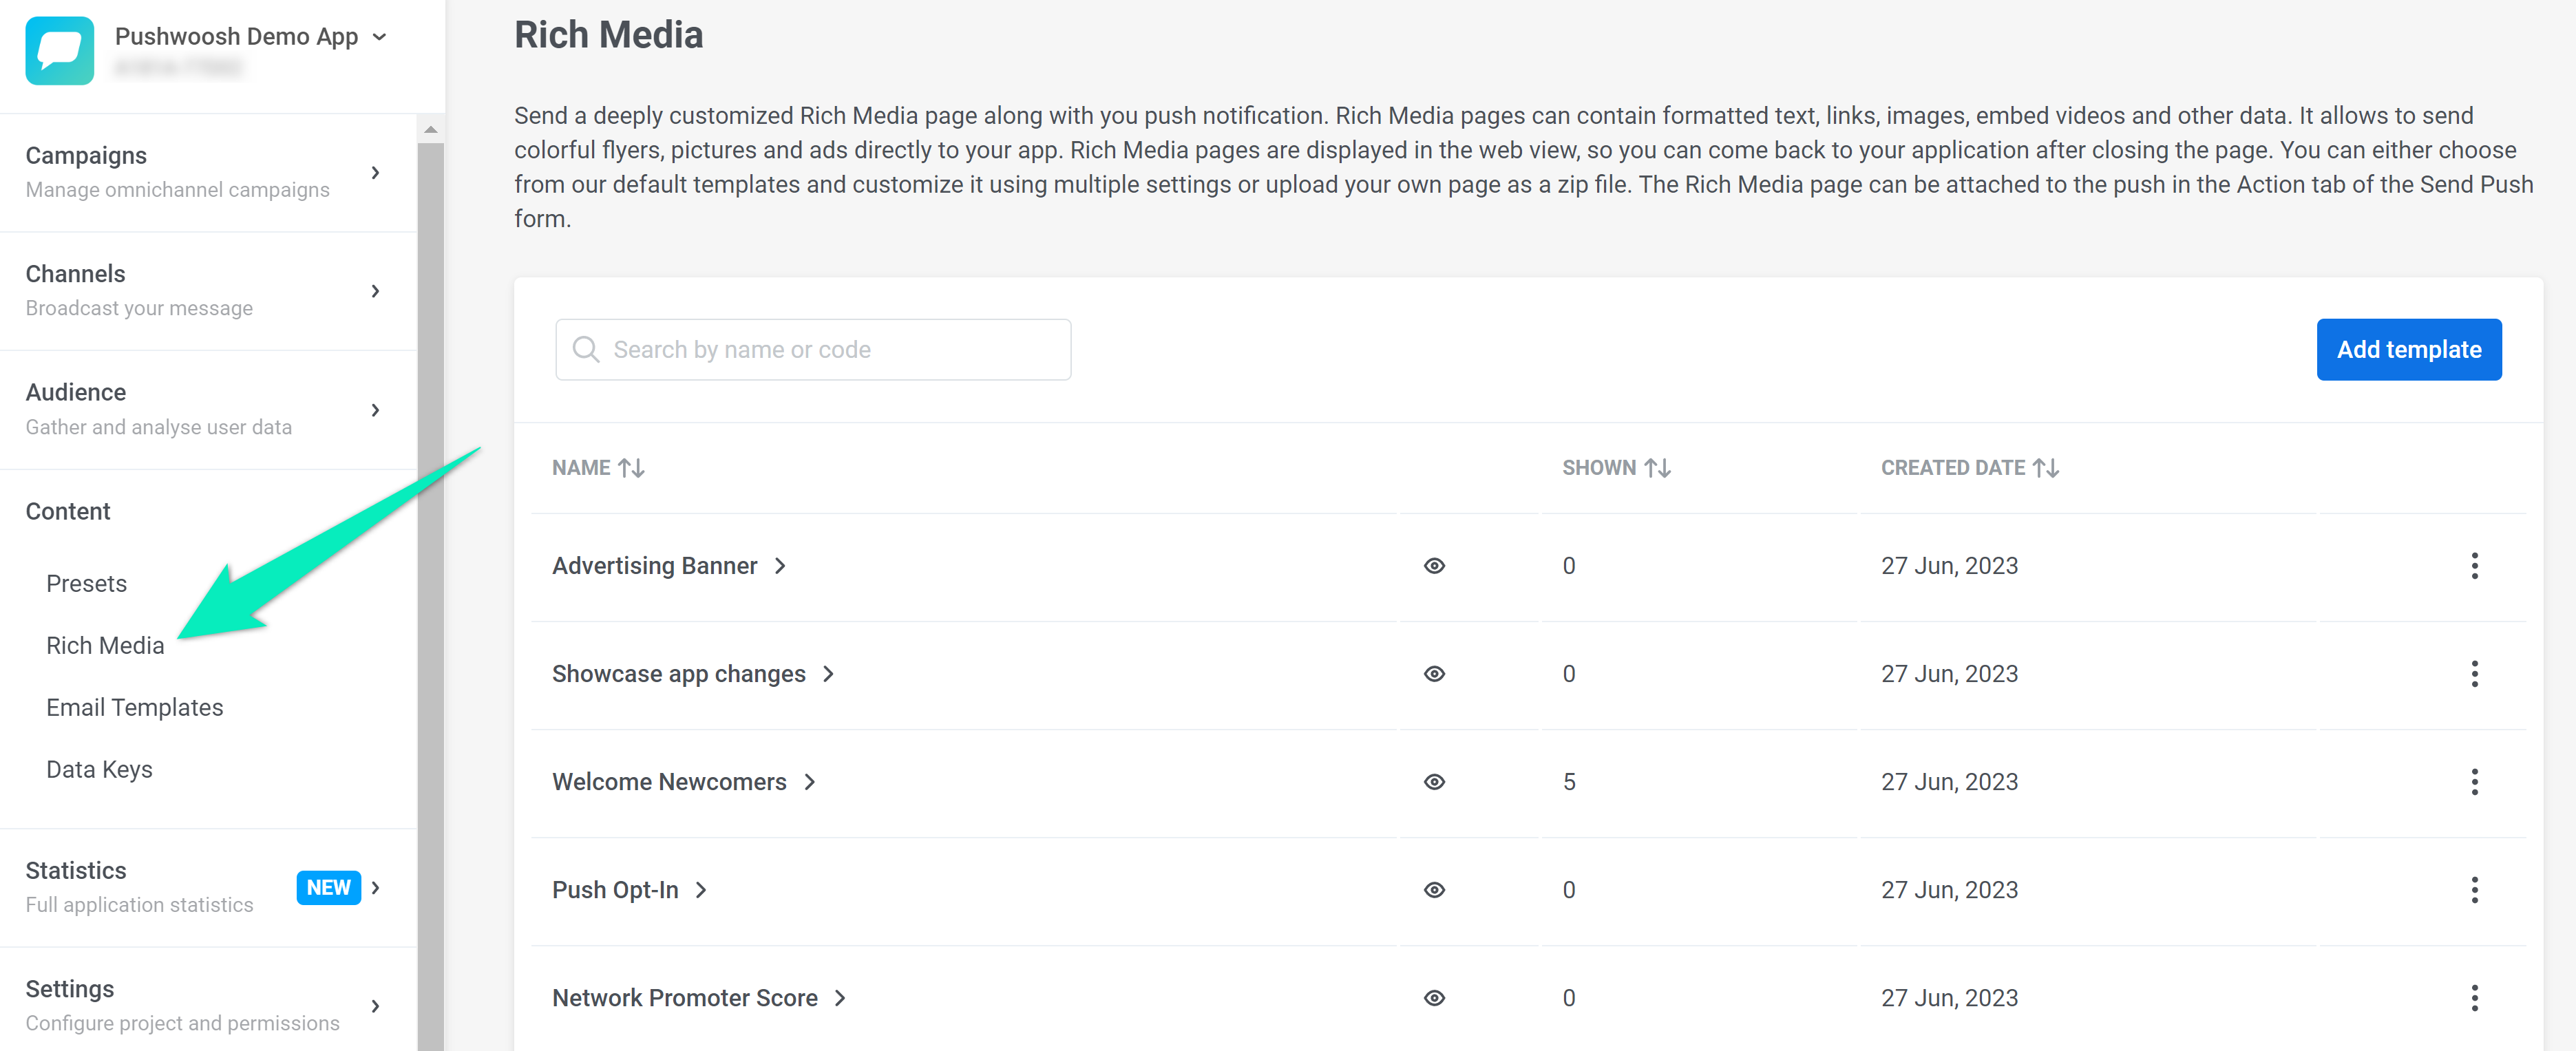This screenshot has width=2576, height=1051.
Task: Click the Add template button
Action: (x=2408, y=350)
